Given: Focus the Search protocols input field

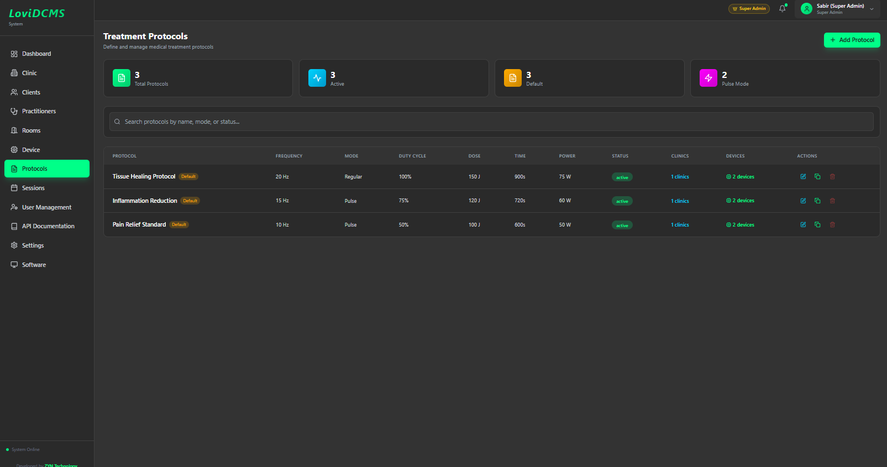Looking at the screenshot, I should click(491, 122).
